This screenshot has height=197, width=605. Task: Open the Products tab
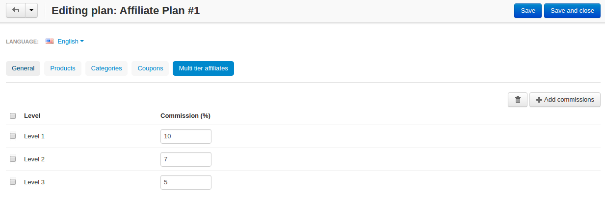(x=63, y=68)
